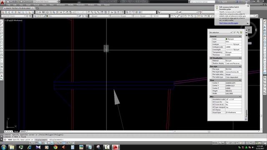267x150 pixels.
Task: Click the Layer Previous icon
Action: [x=83, y=16]
